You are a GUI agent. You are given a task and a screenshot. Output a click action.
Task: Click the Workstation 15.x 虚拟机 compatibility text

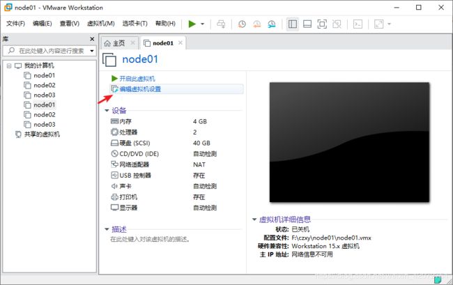[325, 246]
